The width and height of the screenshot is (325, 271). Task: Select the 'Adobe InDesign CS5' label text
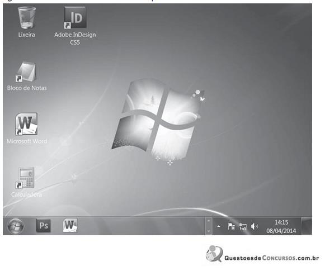click(75, 39)
